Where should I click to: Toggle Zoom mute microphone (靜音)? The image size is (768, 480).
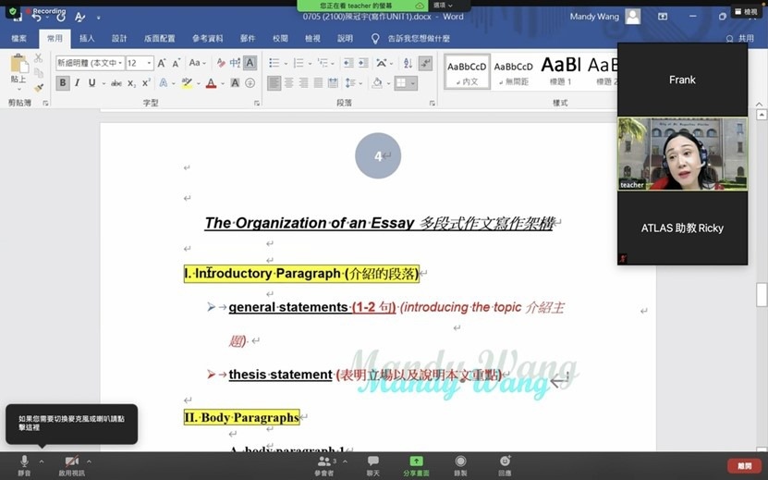(x=24, y=466)
